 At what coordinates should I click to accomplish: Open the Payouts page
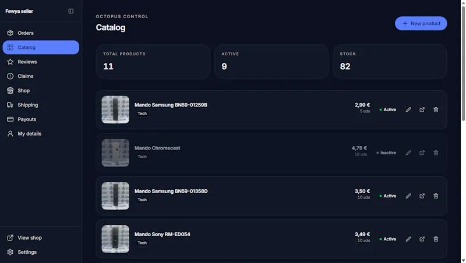[x=41, y=119]
